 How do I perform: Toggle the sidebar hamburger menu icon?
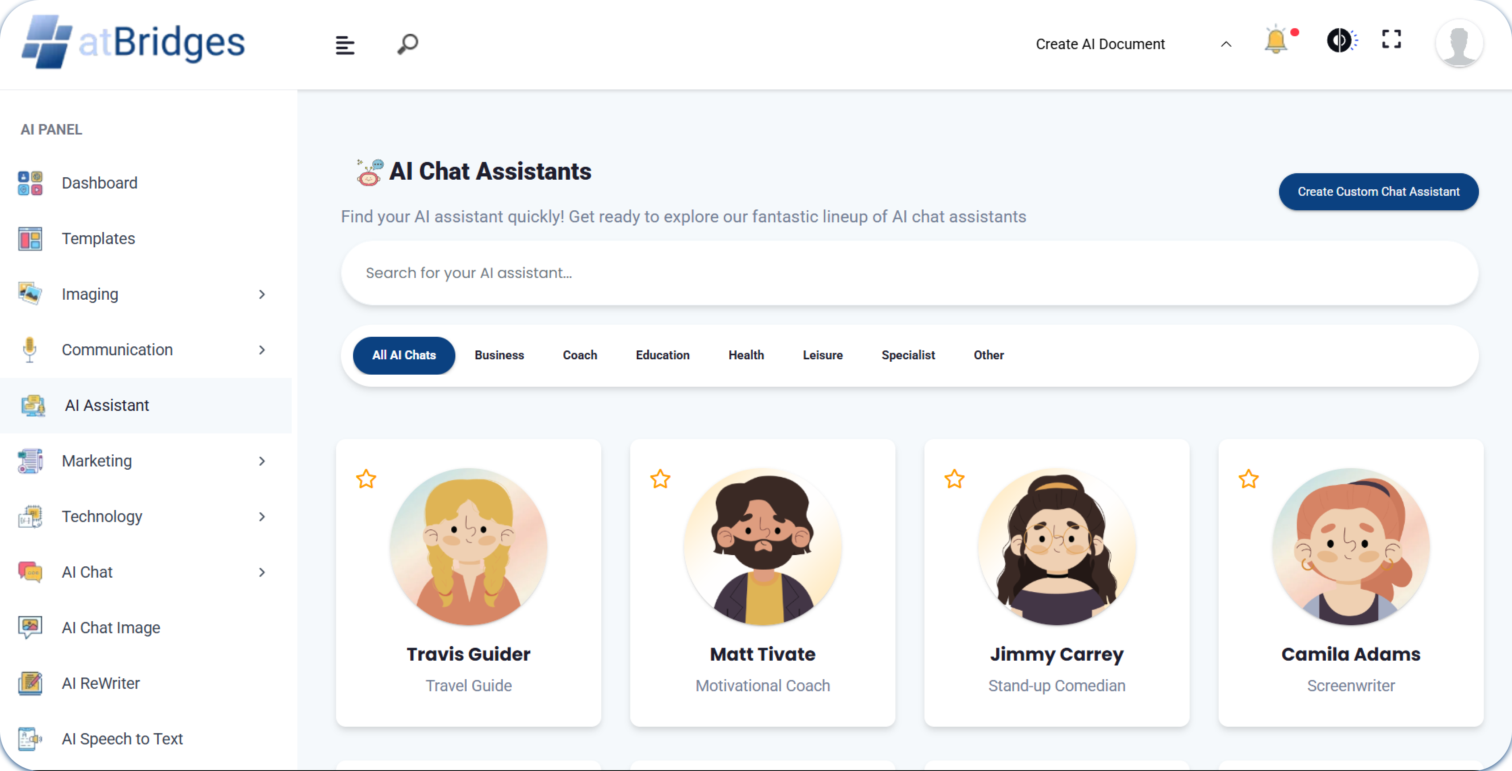345,45
